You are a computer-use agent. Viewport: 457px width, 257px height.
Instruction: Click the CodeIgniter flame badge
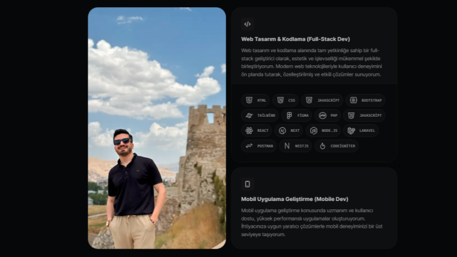click(x=337, y=146)
